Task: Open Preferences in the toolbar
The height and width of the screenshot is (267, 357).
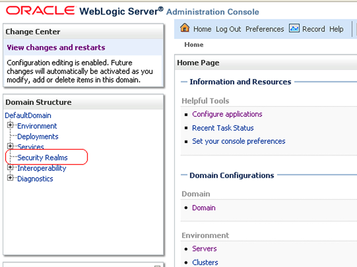Action: (x=264, y=29)
